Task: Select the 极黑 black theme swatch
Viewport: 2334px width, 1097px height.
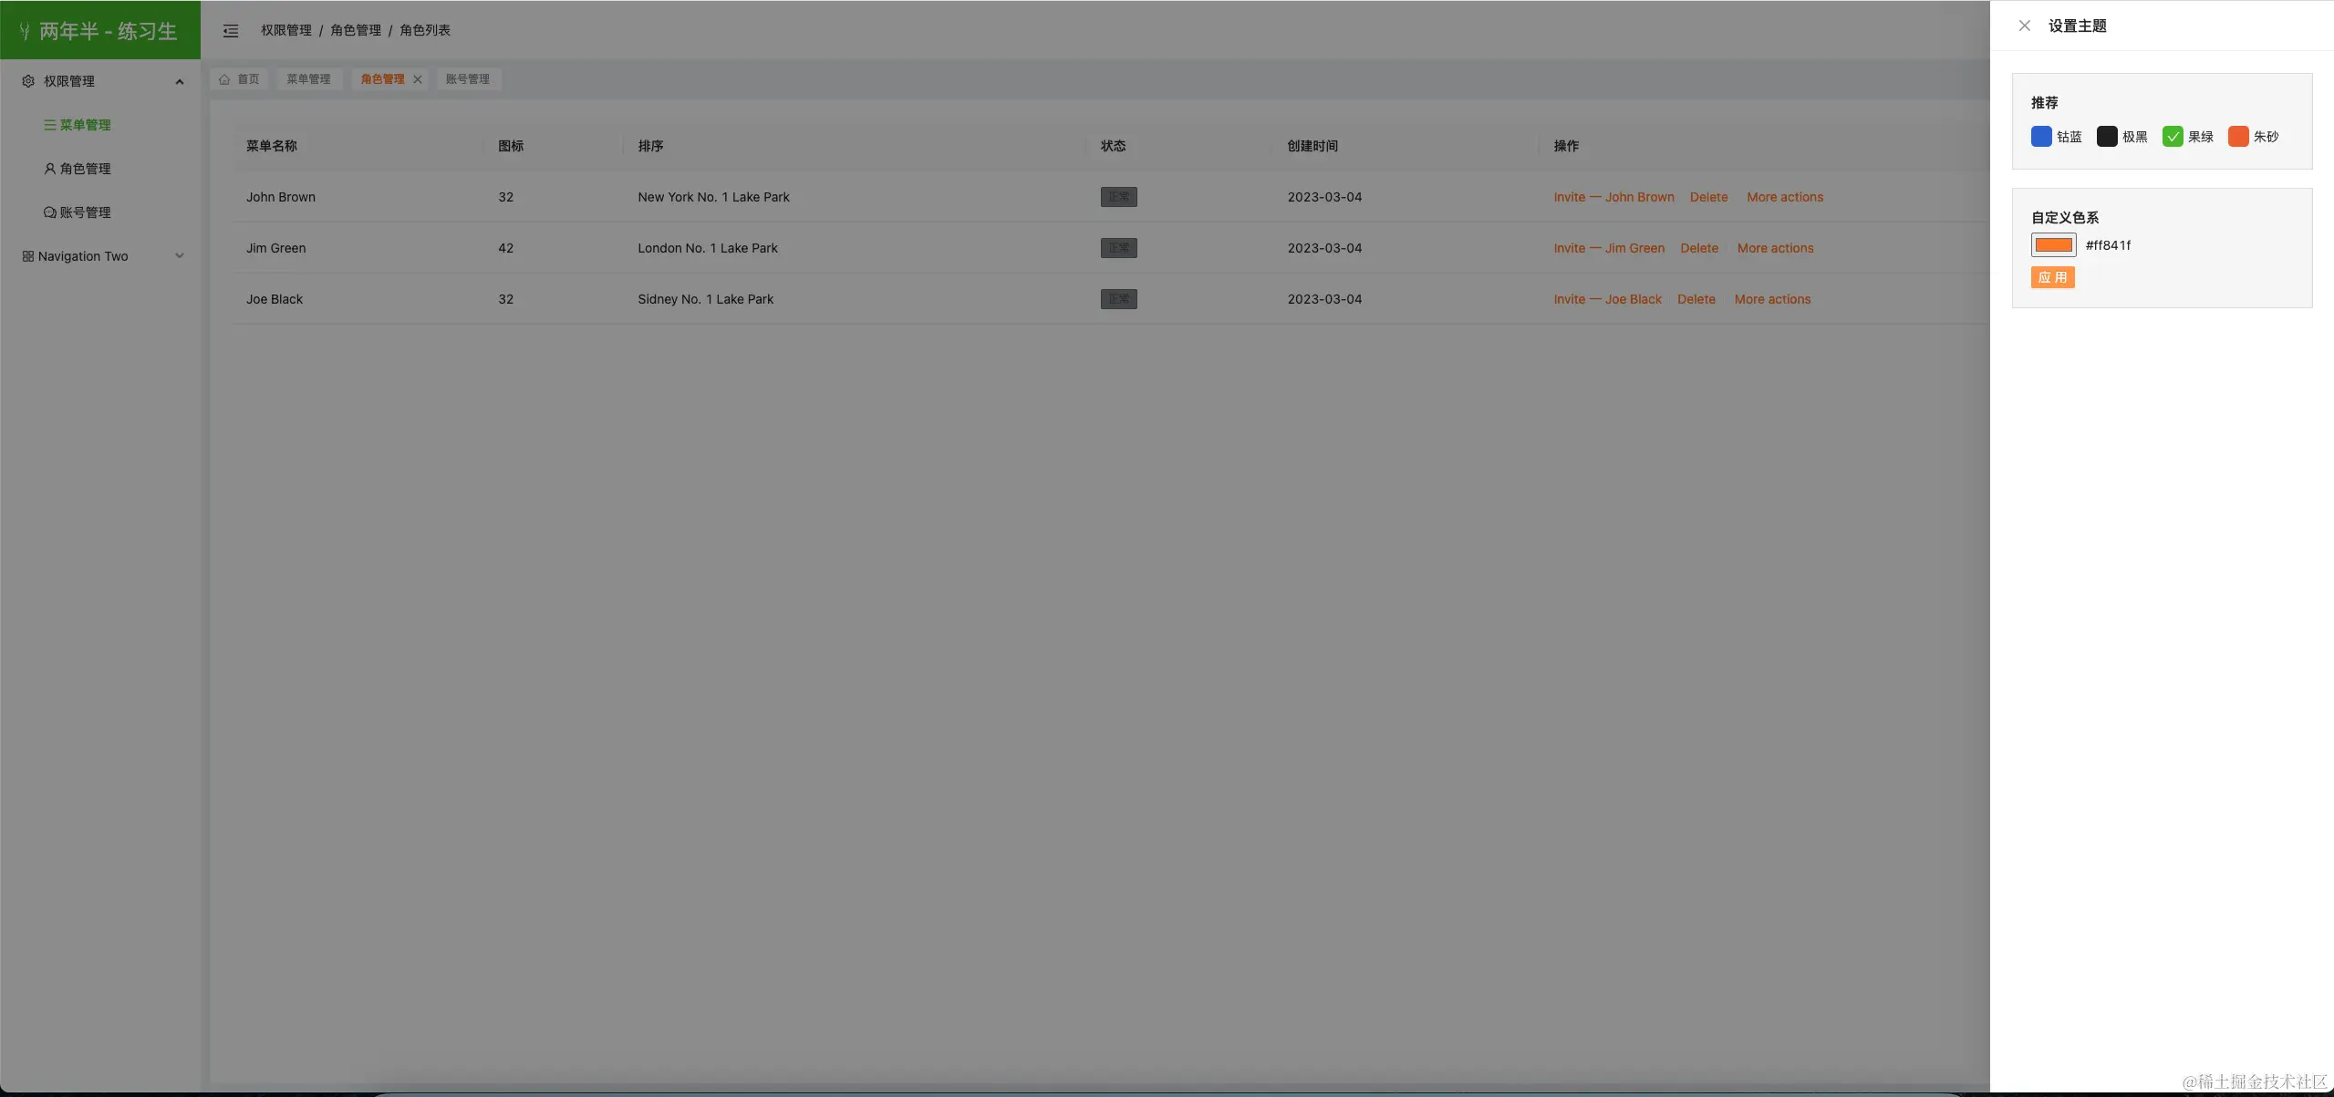Action: pos(2106,137)
